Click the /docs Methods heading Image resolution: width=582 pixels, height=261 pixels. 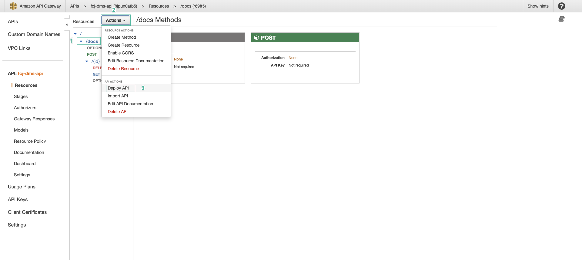(x=159, y=20)
